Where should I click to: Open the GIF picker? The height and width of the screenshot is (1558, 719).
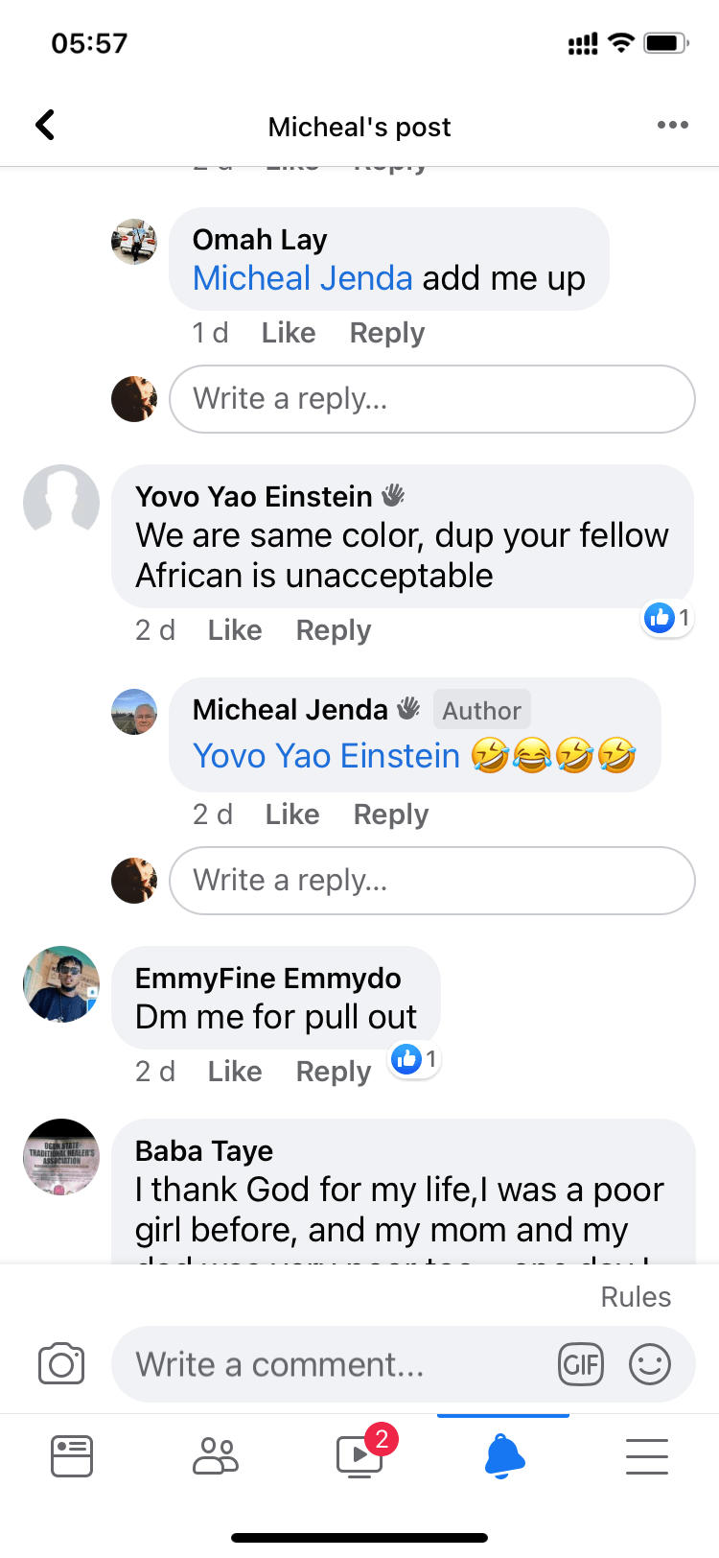click(x=581, y=1364)
